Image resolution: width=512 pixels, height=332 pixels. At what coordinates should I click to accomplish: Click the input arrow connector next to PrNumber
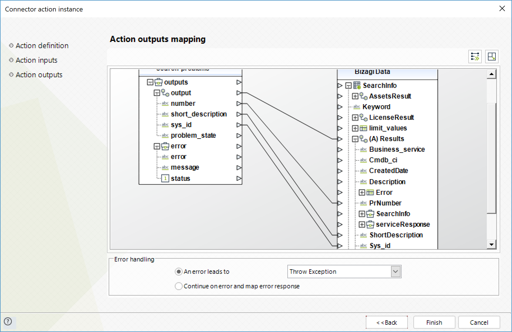pos(340,203)
